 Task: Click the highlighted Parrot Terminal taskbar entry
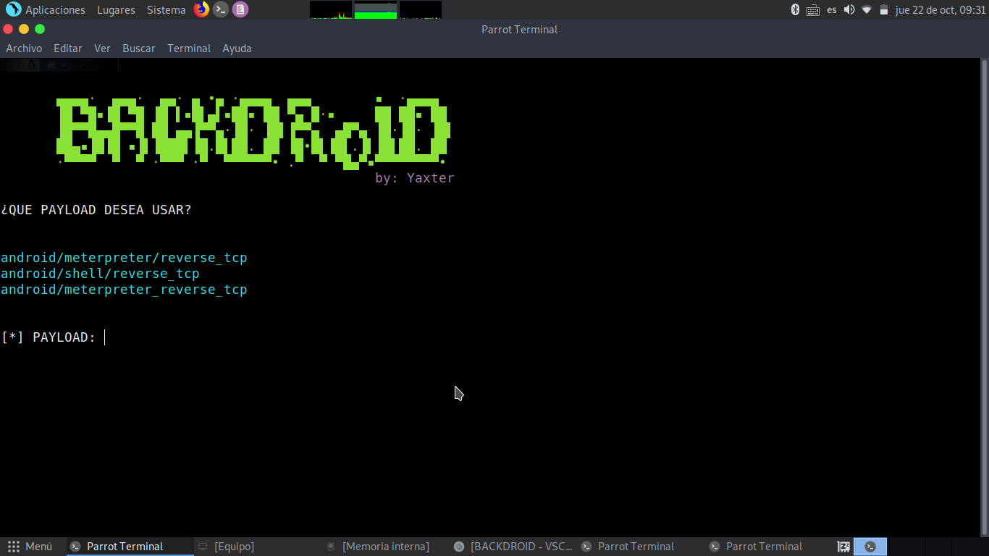point(130,547)
